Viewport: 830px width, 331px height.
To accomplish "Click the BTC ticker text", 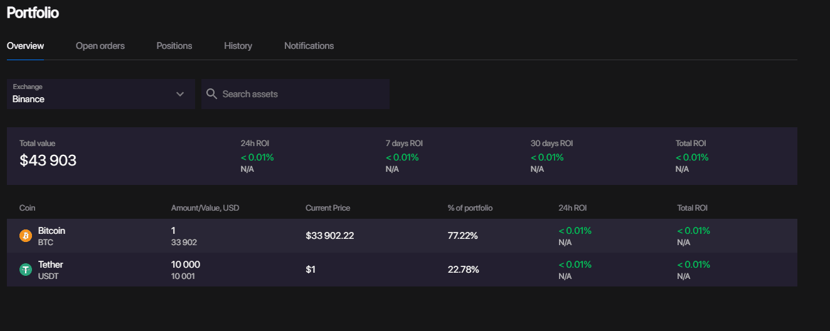I will (46, 242).
